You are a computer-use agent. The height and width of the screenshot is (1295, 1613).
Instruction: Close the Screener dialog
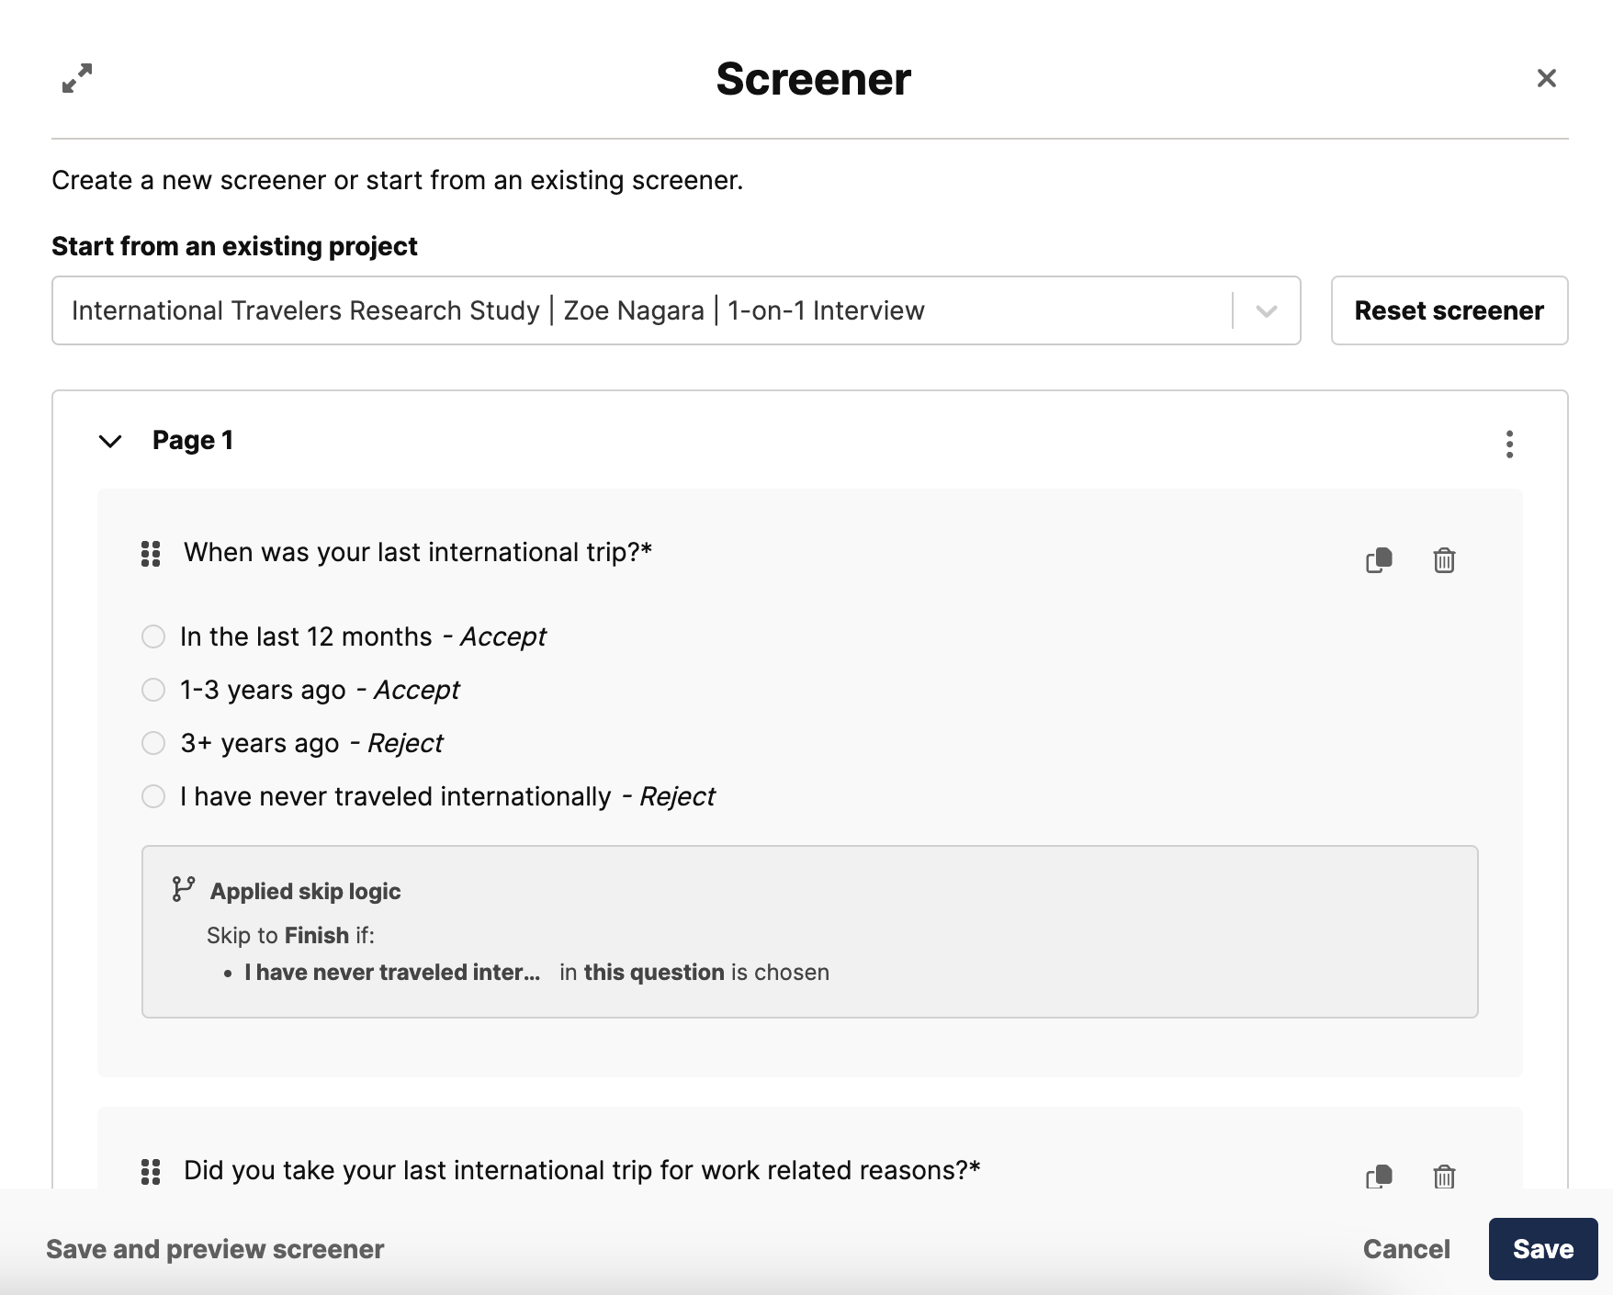(x=1547, y=78)
